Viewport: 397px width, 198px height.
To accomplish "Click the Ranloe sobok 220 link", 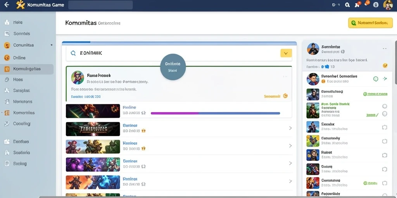I will (86, 96).
